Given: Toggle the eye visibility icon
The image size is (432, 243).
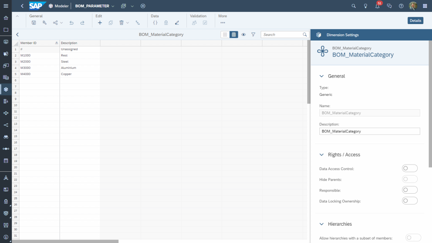Looking at the screenshot, I should click(243, 35).
